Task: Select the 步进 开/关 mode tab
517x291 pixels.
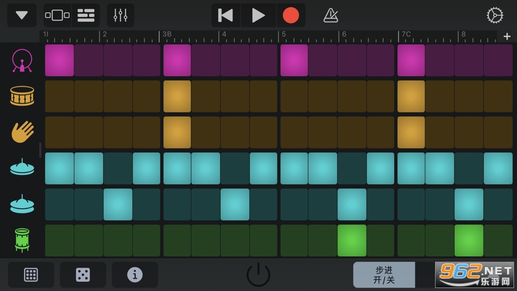Action: (384, 275)
